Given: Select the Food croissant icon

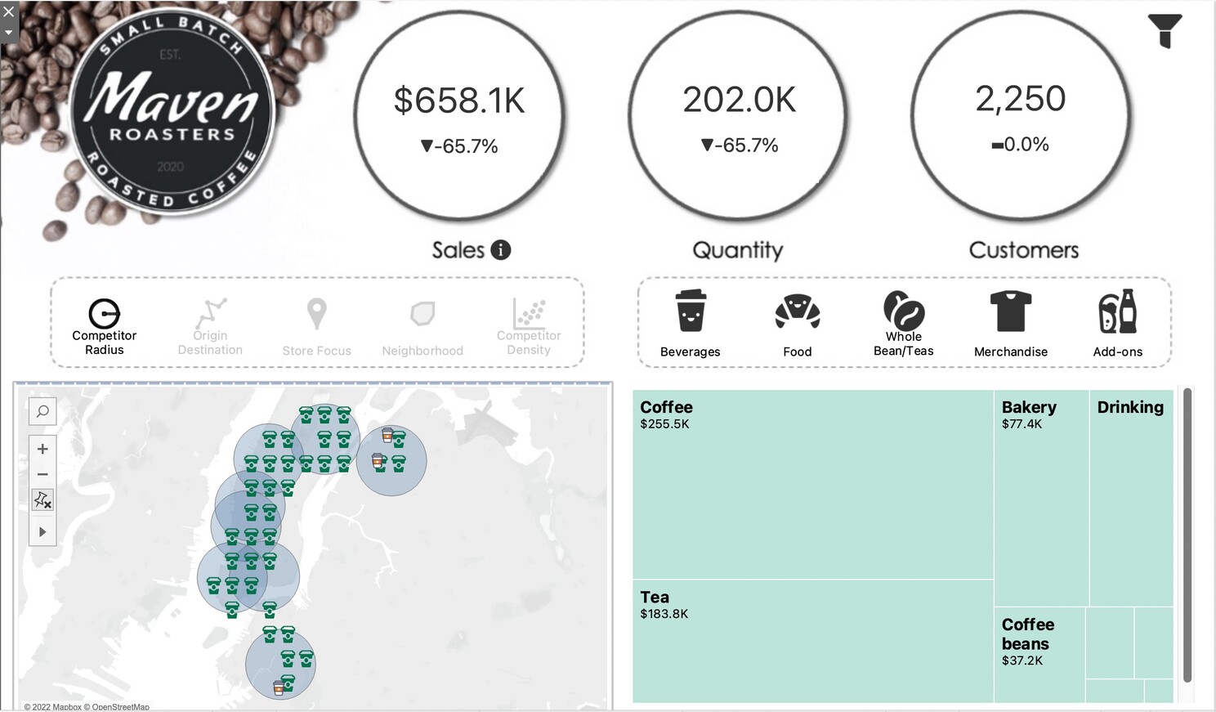Looking at the screenshot, I should click(x=797, y=311).
